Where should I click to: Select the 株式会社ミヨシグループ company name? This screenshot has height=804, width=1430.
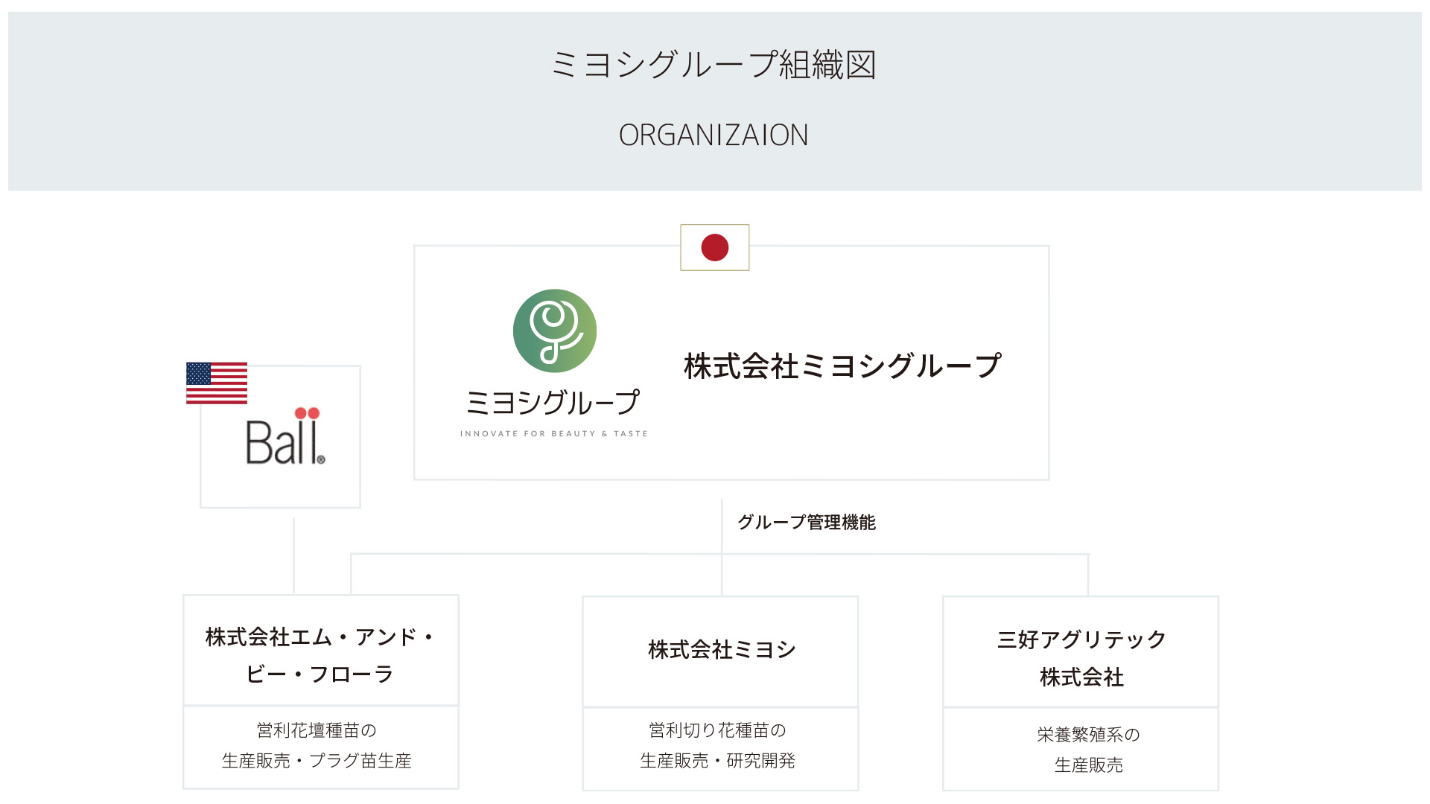coord(842,366)
